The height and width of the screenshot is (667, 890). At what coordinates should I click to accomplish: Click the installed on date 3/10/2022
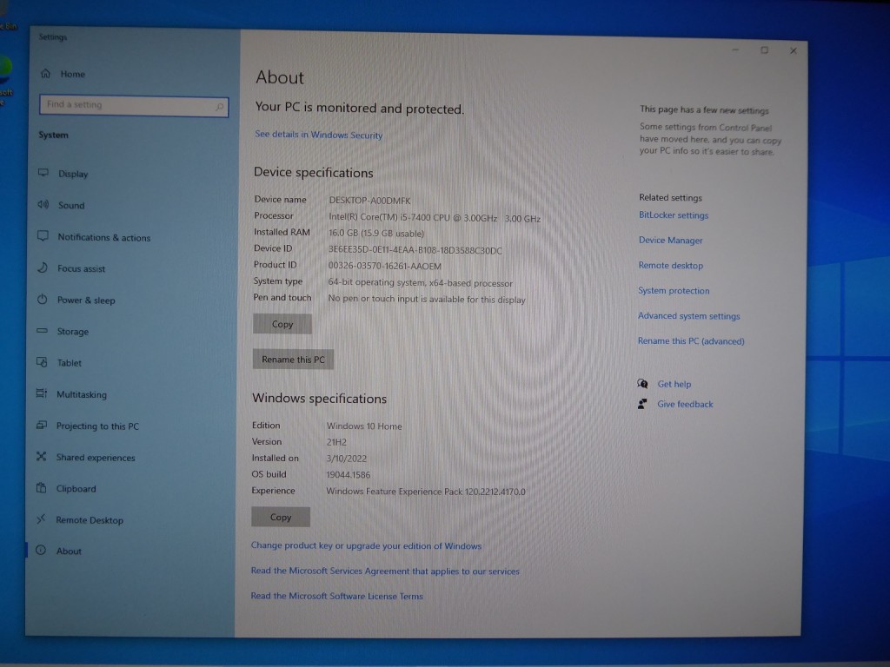pos(346,459)
